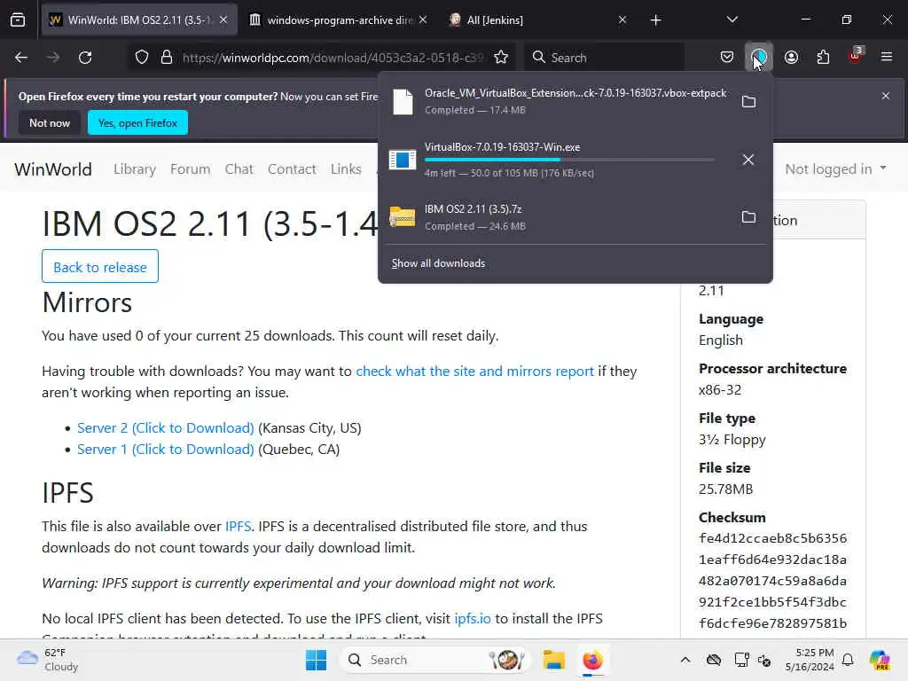Open Firefox application hamburger menu
908x681 pixels.
[887, 58]
